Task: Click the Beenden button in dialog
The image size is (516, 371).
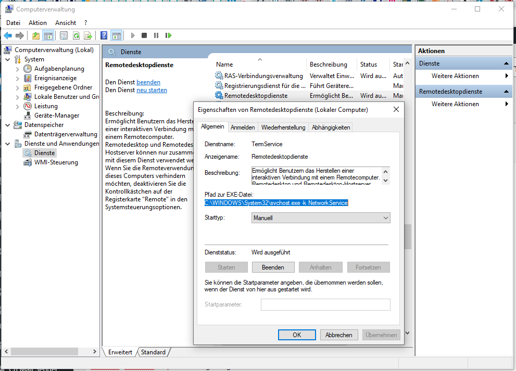Action: pyautogui.click(x=273, y=267)
